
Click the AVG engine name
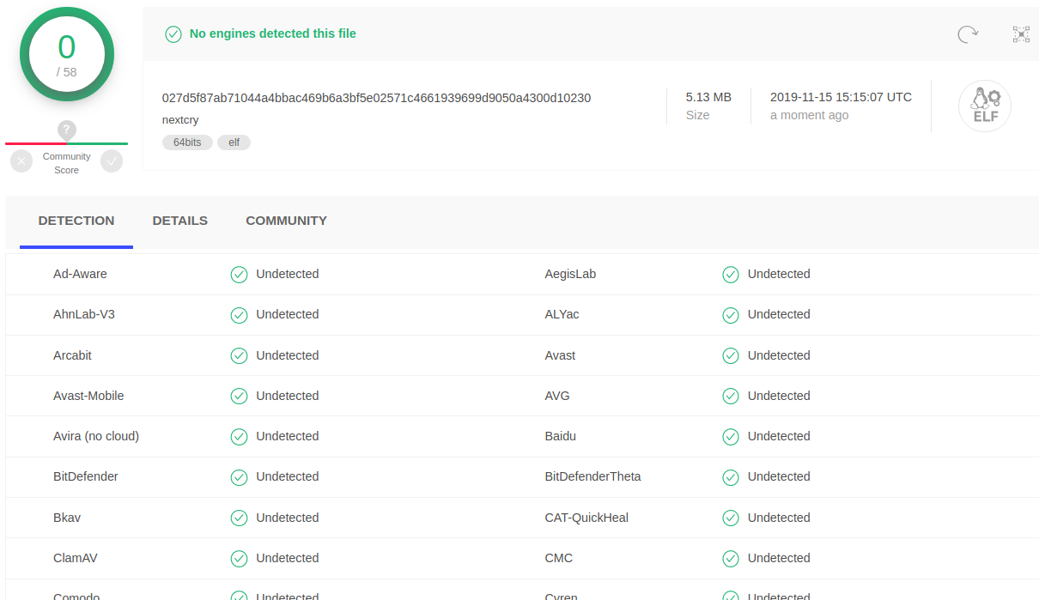557,396
